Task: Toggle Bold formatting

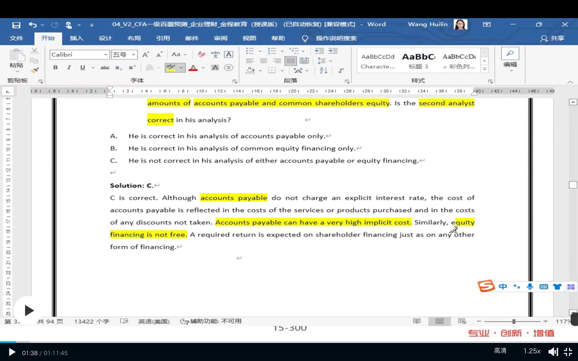Action: point(55,68)
